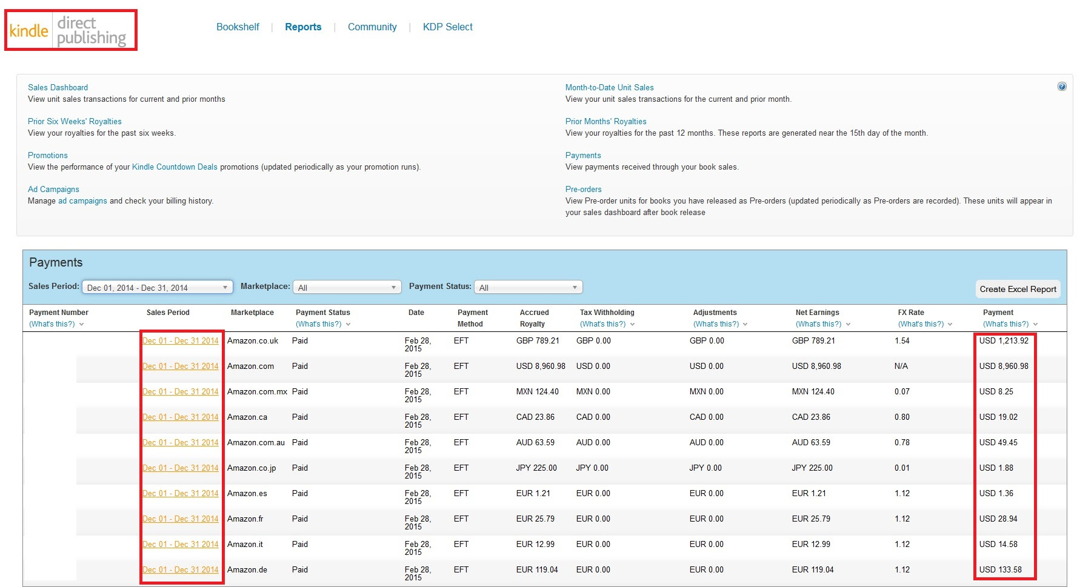Select the Payment cell USD 8,960.98
This screenshot has height=587, width=1077.
coord(1004,366)
